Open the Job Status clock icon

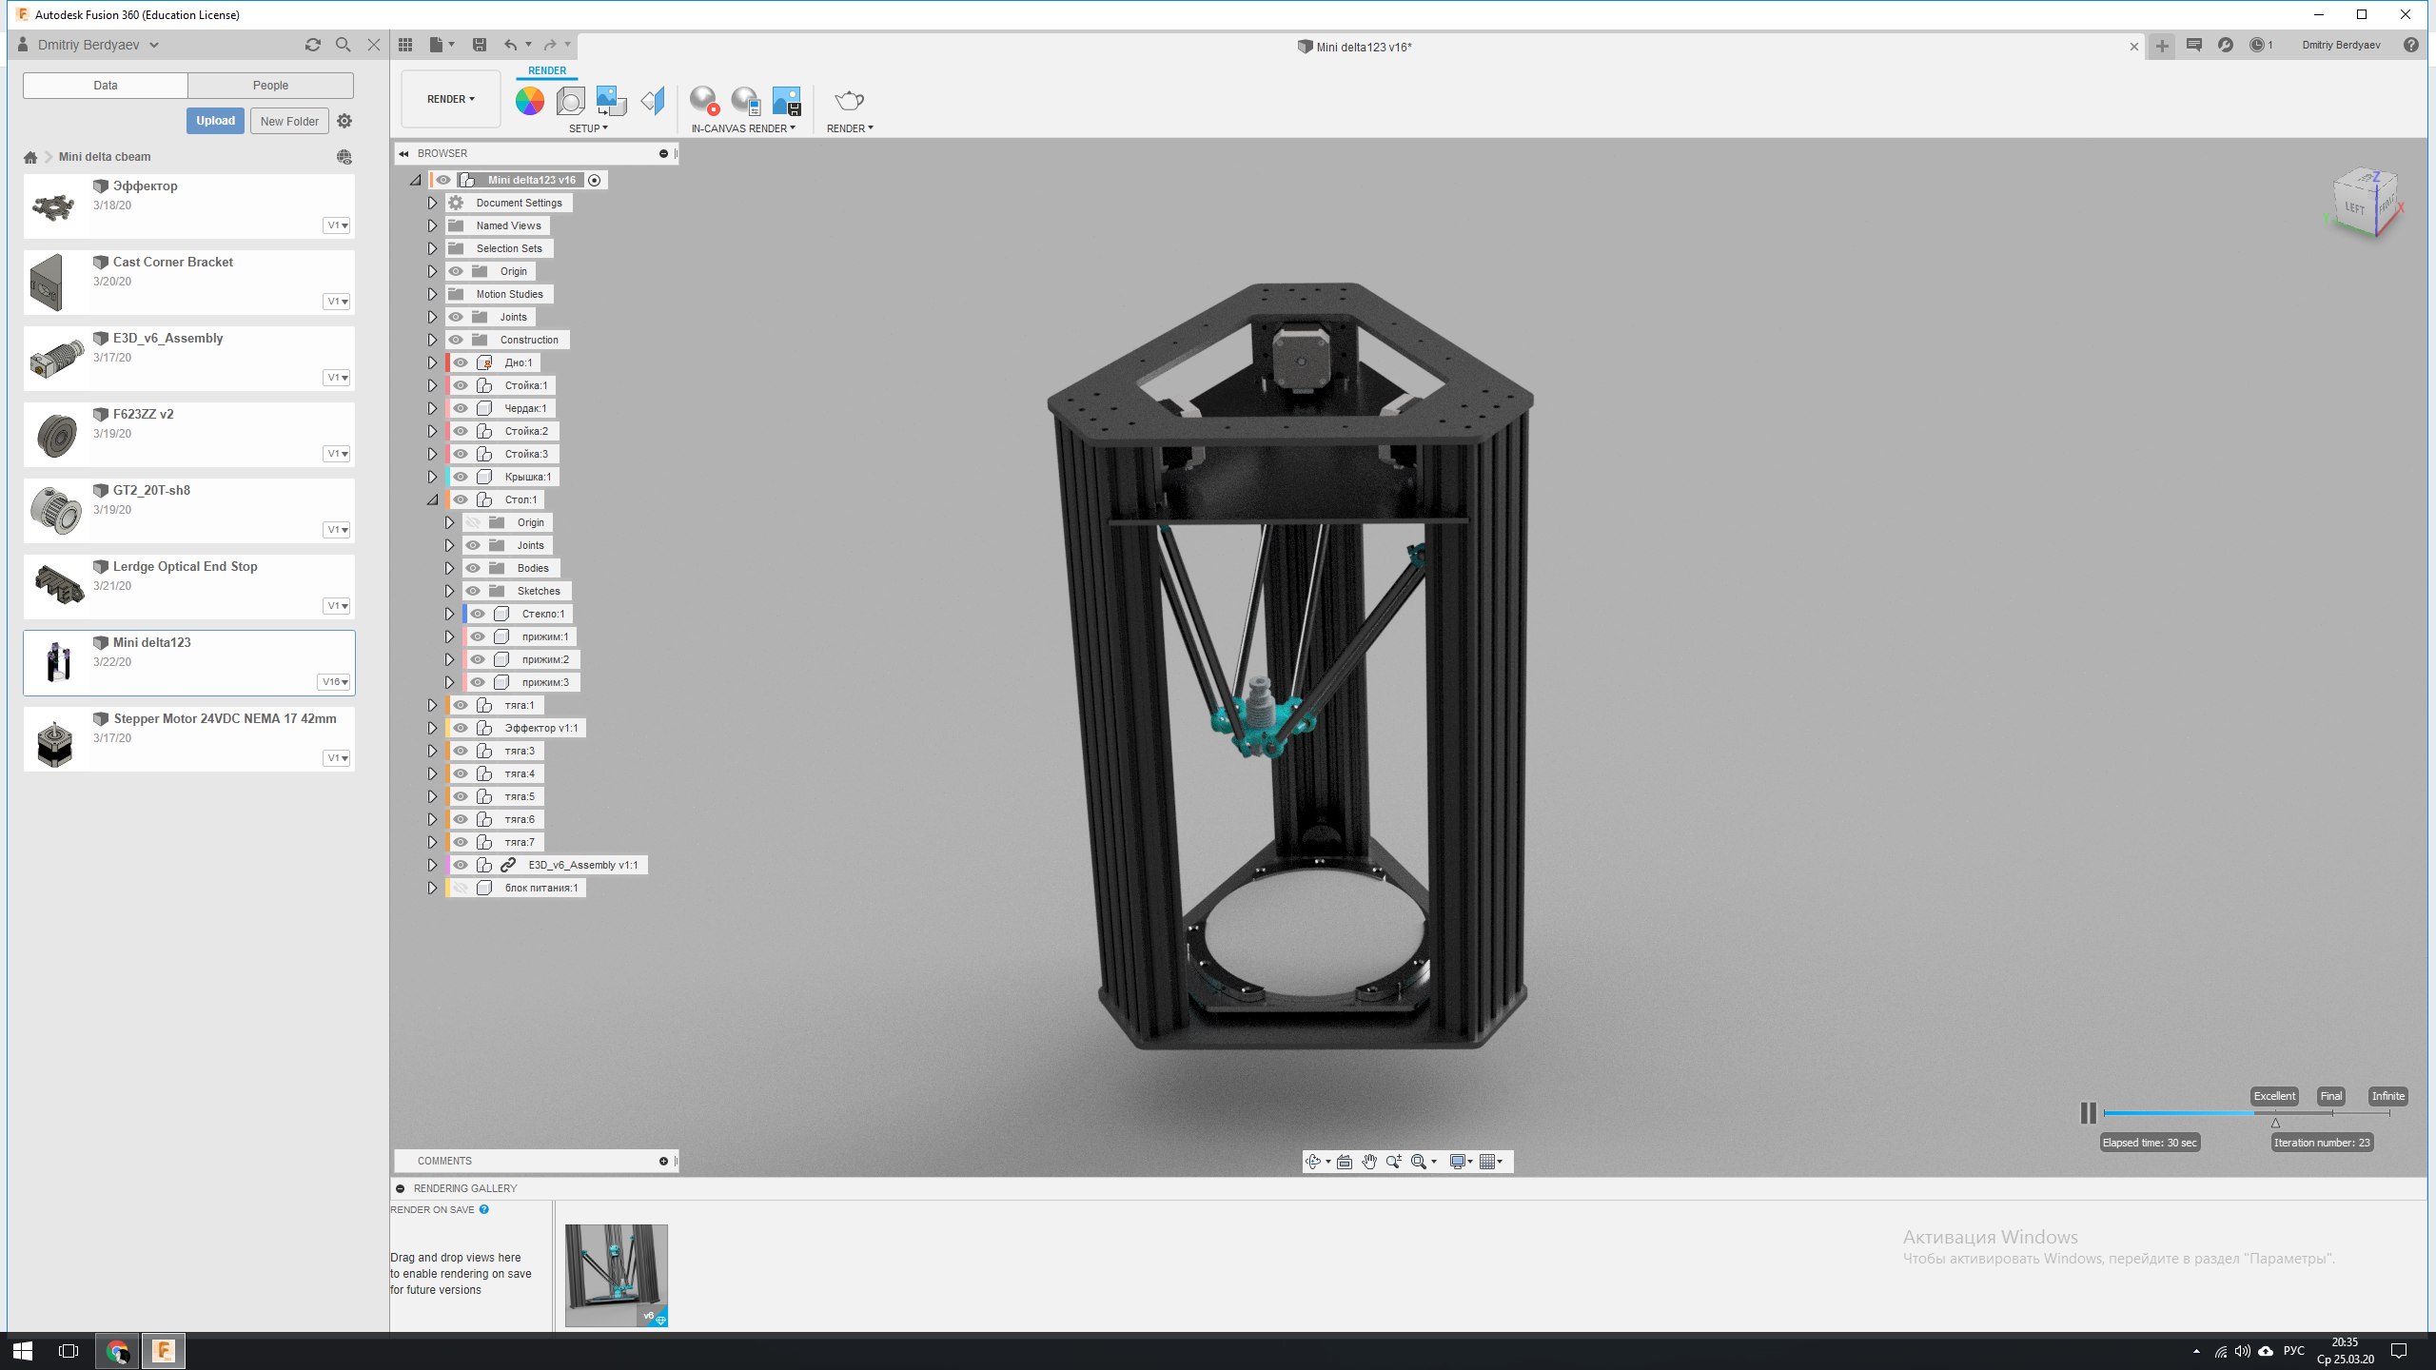[2257, 45]
